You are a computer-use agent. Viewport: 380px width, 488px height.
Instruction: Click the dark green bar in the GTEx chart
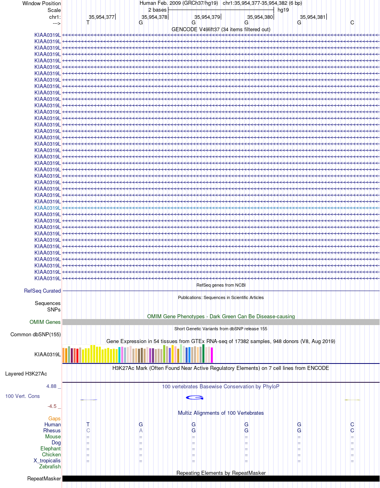(204, 353)
